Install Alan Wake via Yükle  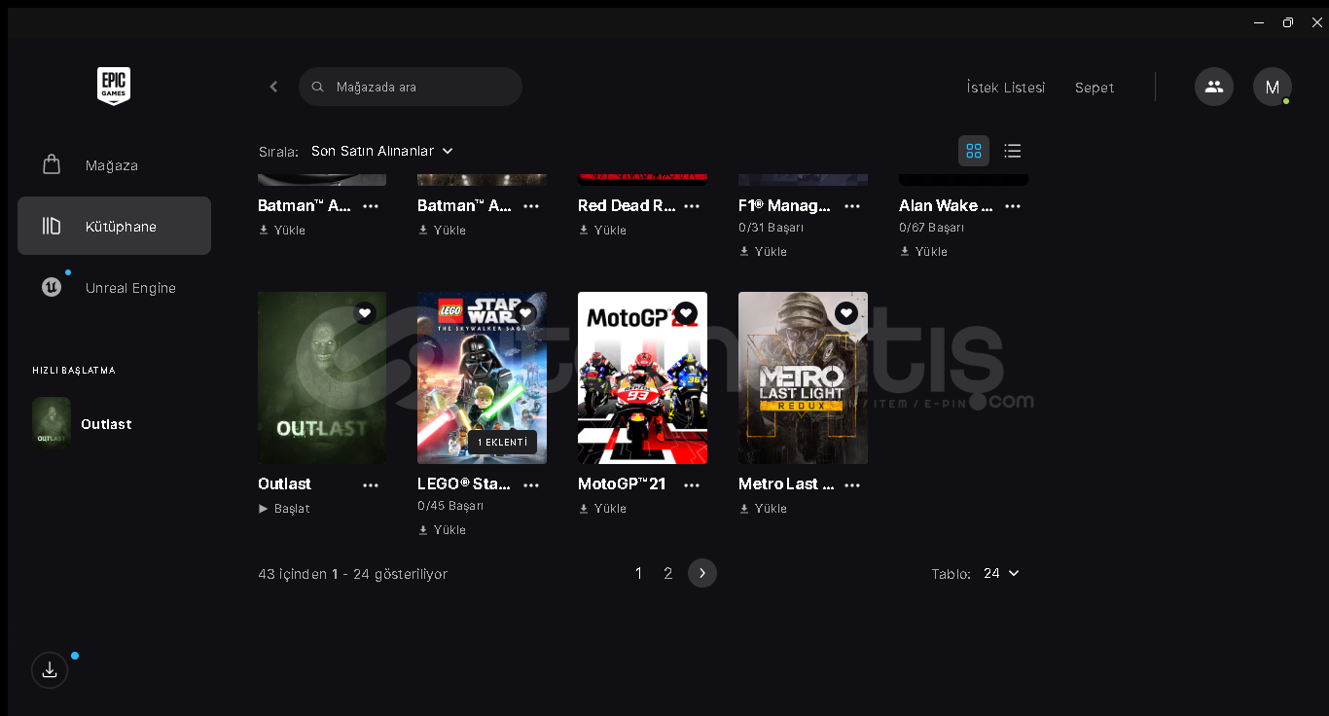(x=924, y=252)
